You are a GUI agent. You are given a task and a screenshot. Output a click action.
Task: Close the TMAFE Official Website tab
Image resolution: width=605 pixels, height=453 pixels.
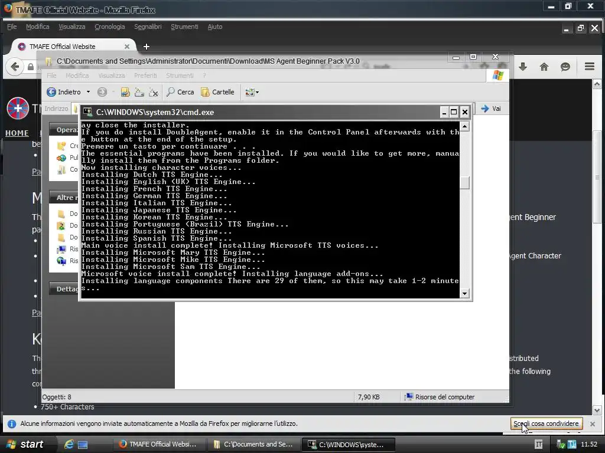click(127, 47)
